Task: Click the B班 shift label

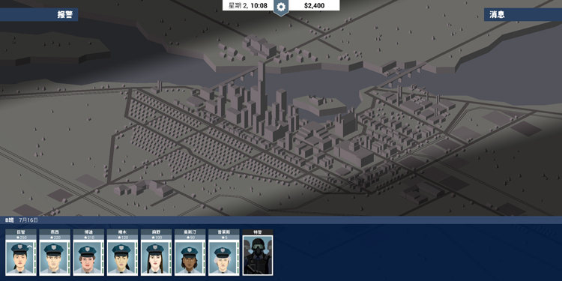Action: click(9, 220)
